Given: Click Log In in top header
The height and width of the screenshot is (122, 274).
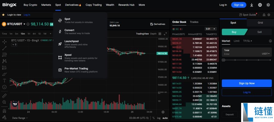Looking at the screenshot, I should click(223, 5).
